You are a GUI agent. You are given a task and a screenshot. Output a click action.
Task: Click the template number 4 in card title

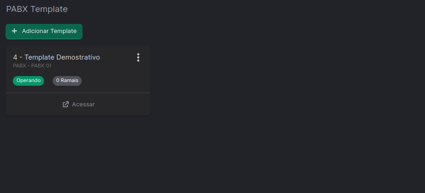coord(15,57)
